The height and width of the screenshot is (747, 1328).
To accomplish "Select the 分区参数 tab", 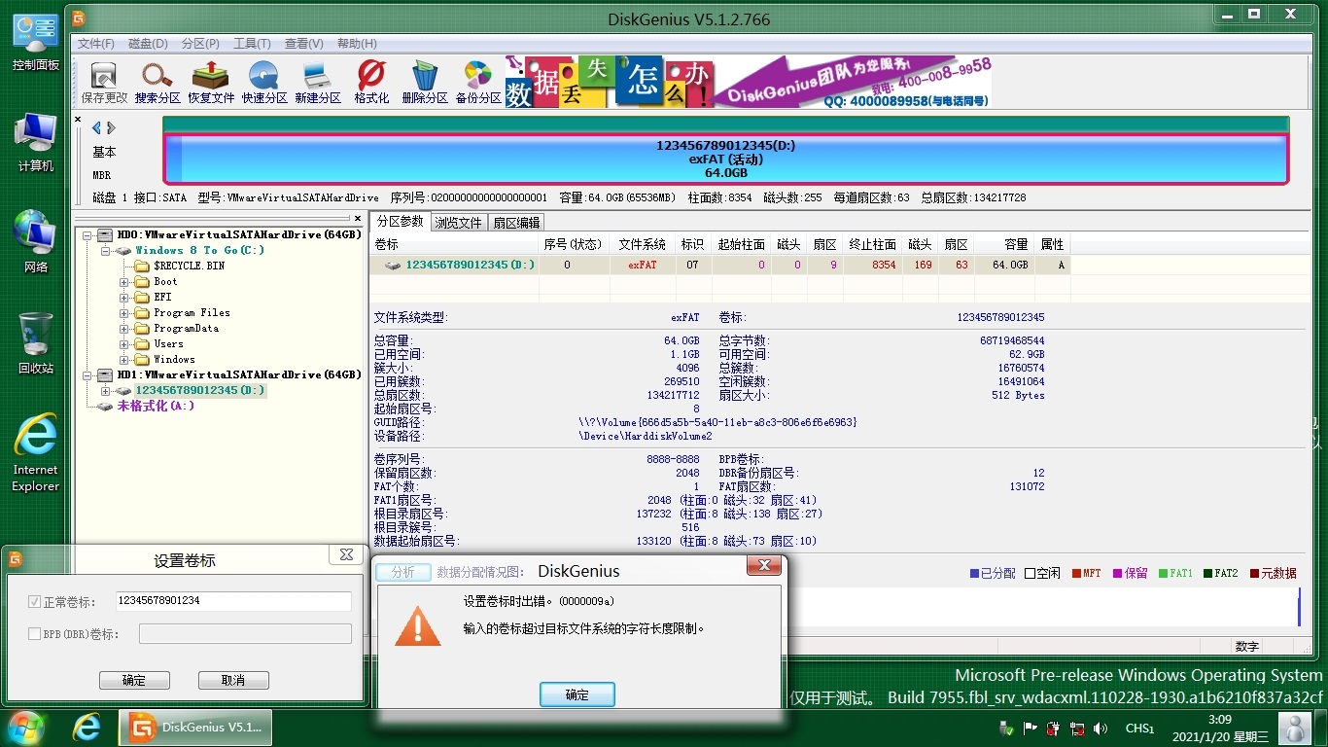I will click(x=401, y=222).
